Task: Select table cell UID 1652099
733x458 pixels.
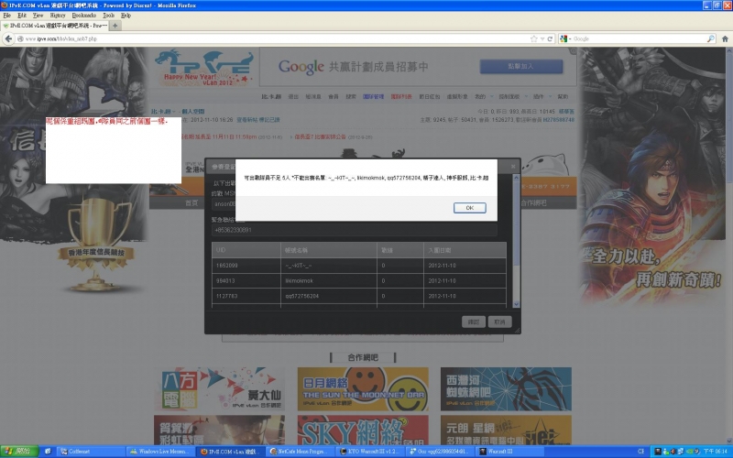Action: [x=246, y=266]
